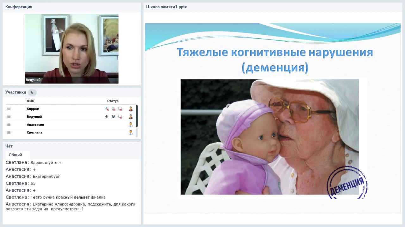405x227 pixels.
Task: Click Ведуший's disabled screen share icon
Action: click(x=120, y=117)
